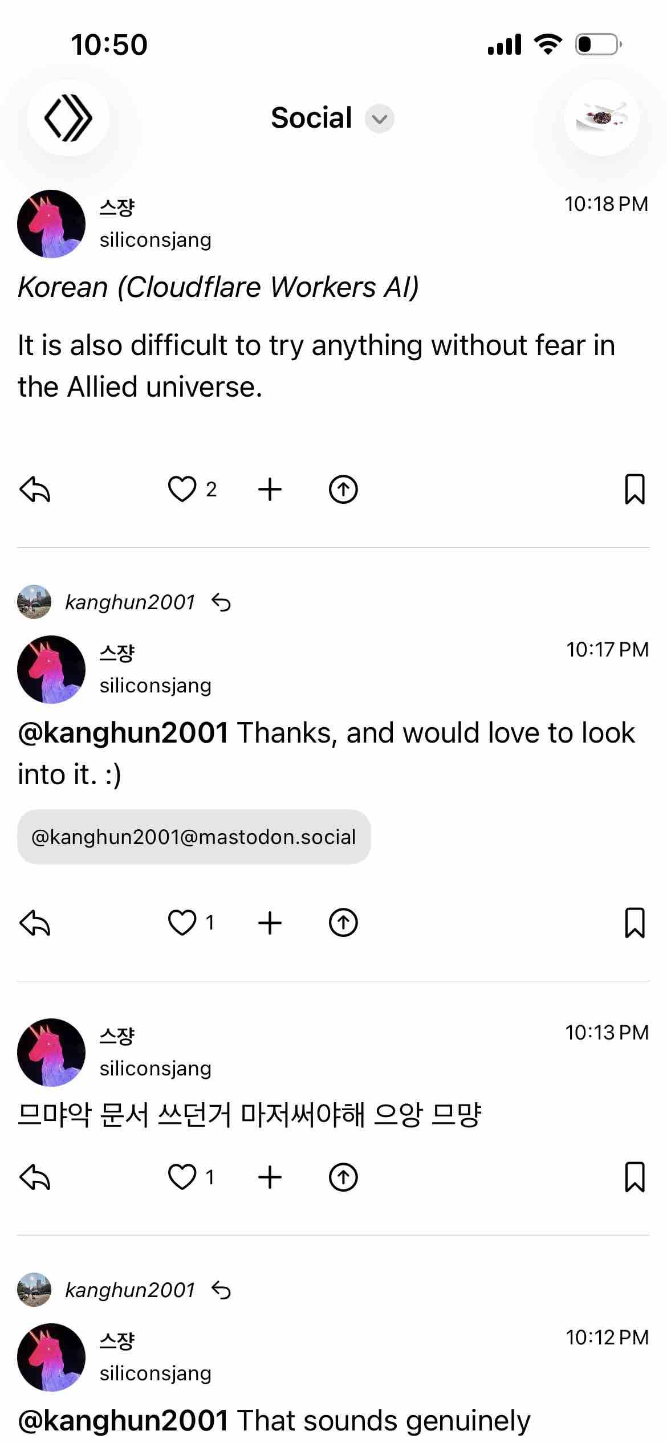Image resolution: width=667 pixels, height=1443 pixels.
Task: Open the @kanghun2001@mastodon.social mention chip
Action: pos(194,837)
